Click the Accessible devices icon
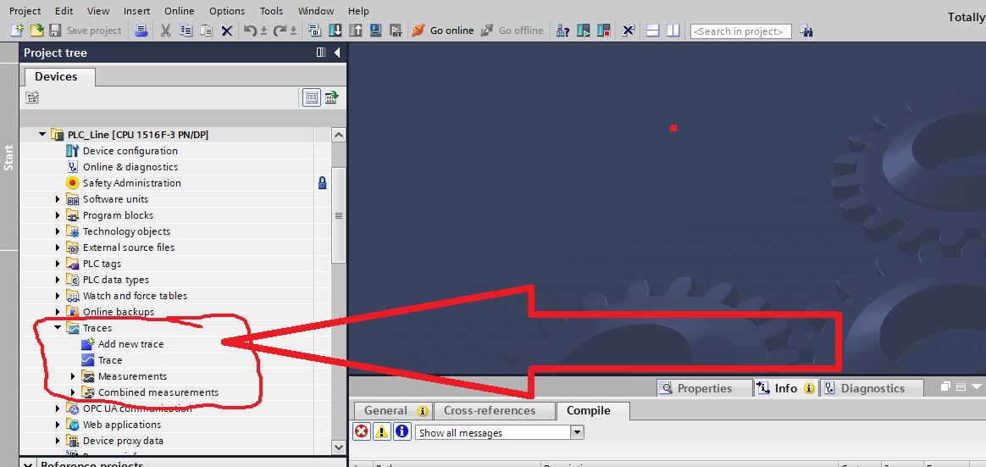Image resolution: width=986 pixels, height=467 pixels. (x=562, y=31)
